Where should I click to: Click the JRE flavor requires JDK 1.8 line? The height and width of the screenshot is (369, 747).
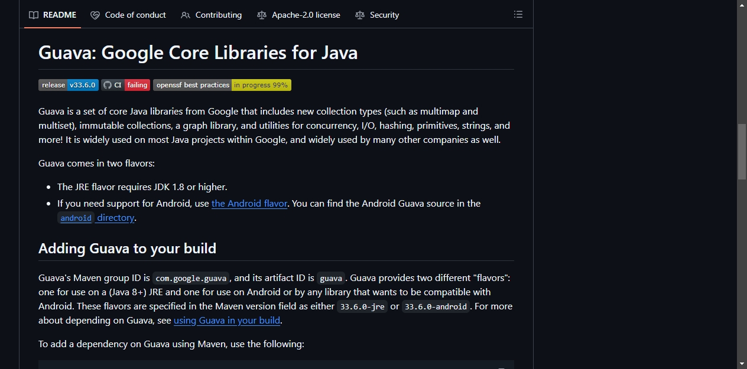tap(142, 187)
